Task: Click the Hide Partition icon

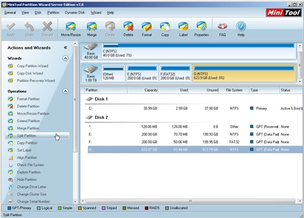Action: point(11,179)
